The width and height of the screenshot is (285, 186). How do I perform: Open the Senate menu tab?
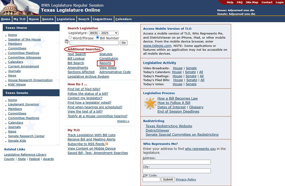pos(48,19)
